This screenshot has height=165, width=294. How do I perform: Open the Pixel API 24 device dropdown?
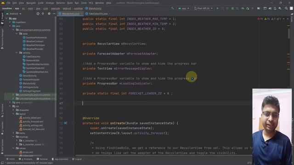(x=203, y=8)
